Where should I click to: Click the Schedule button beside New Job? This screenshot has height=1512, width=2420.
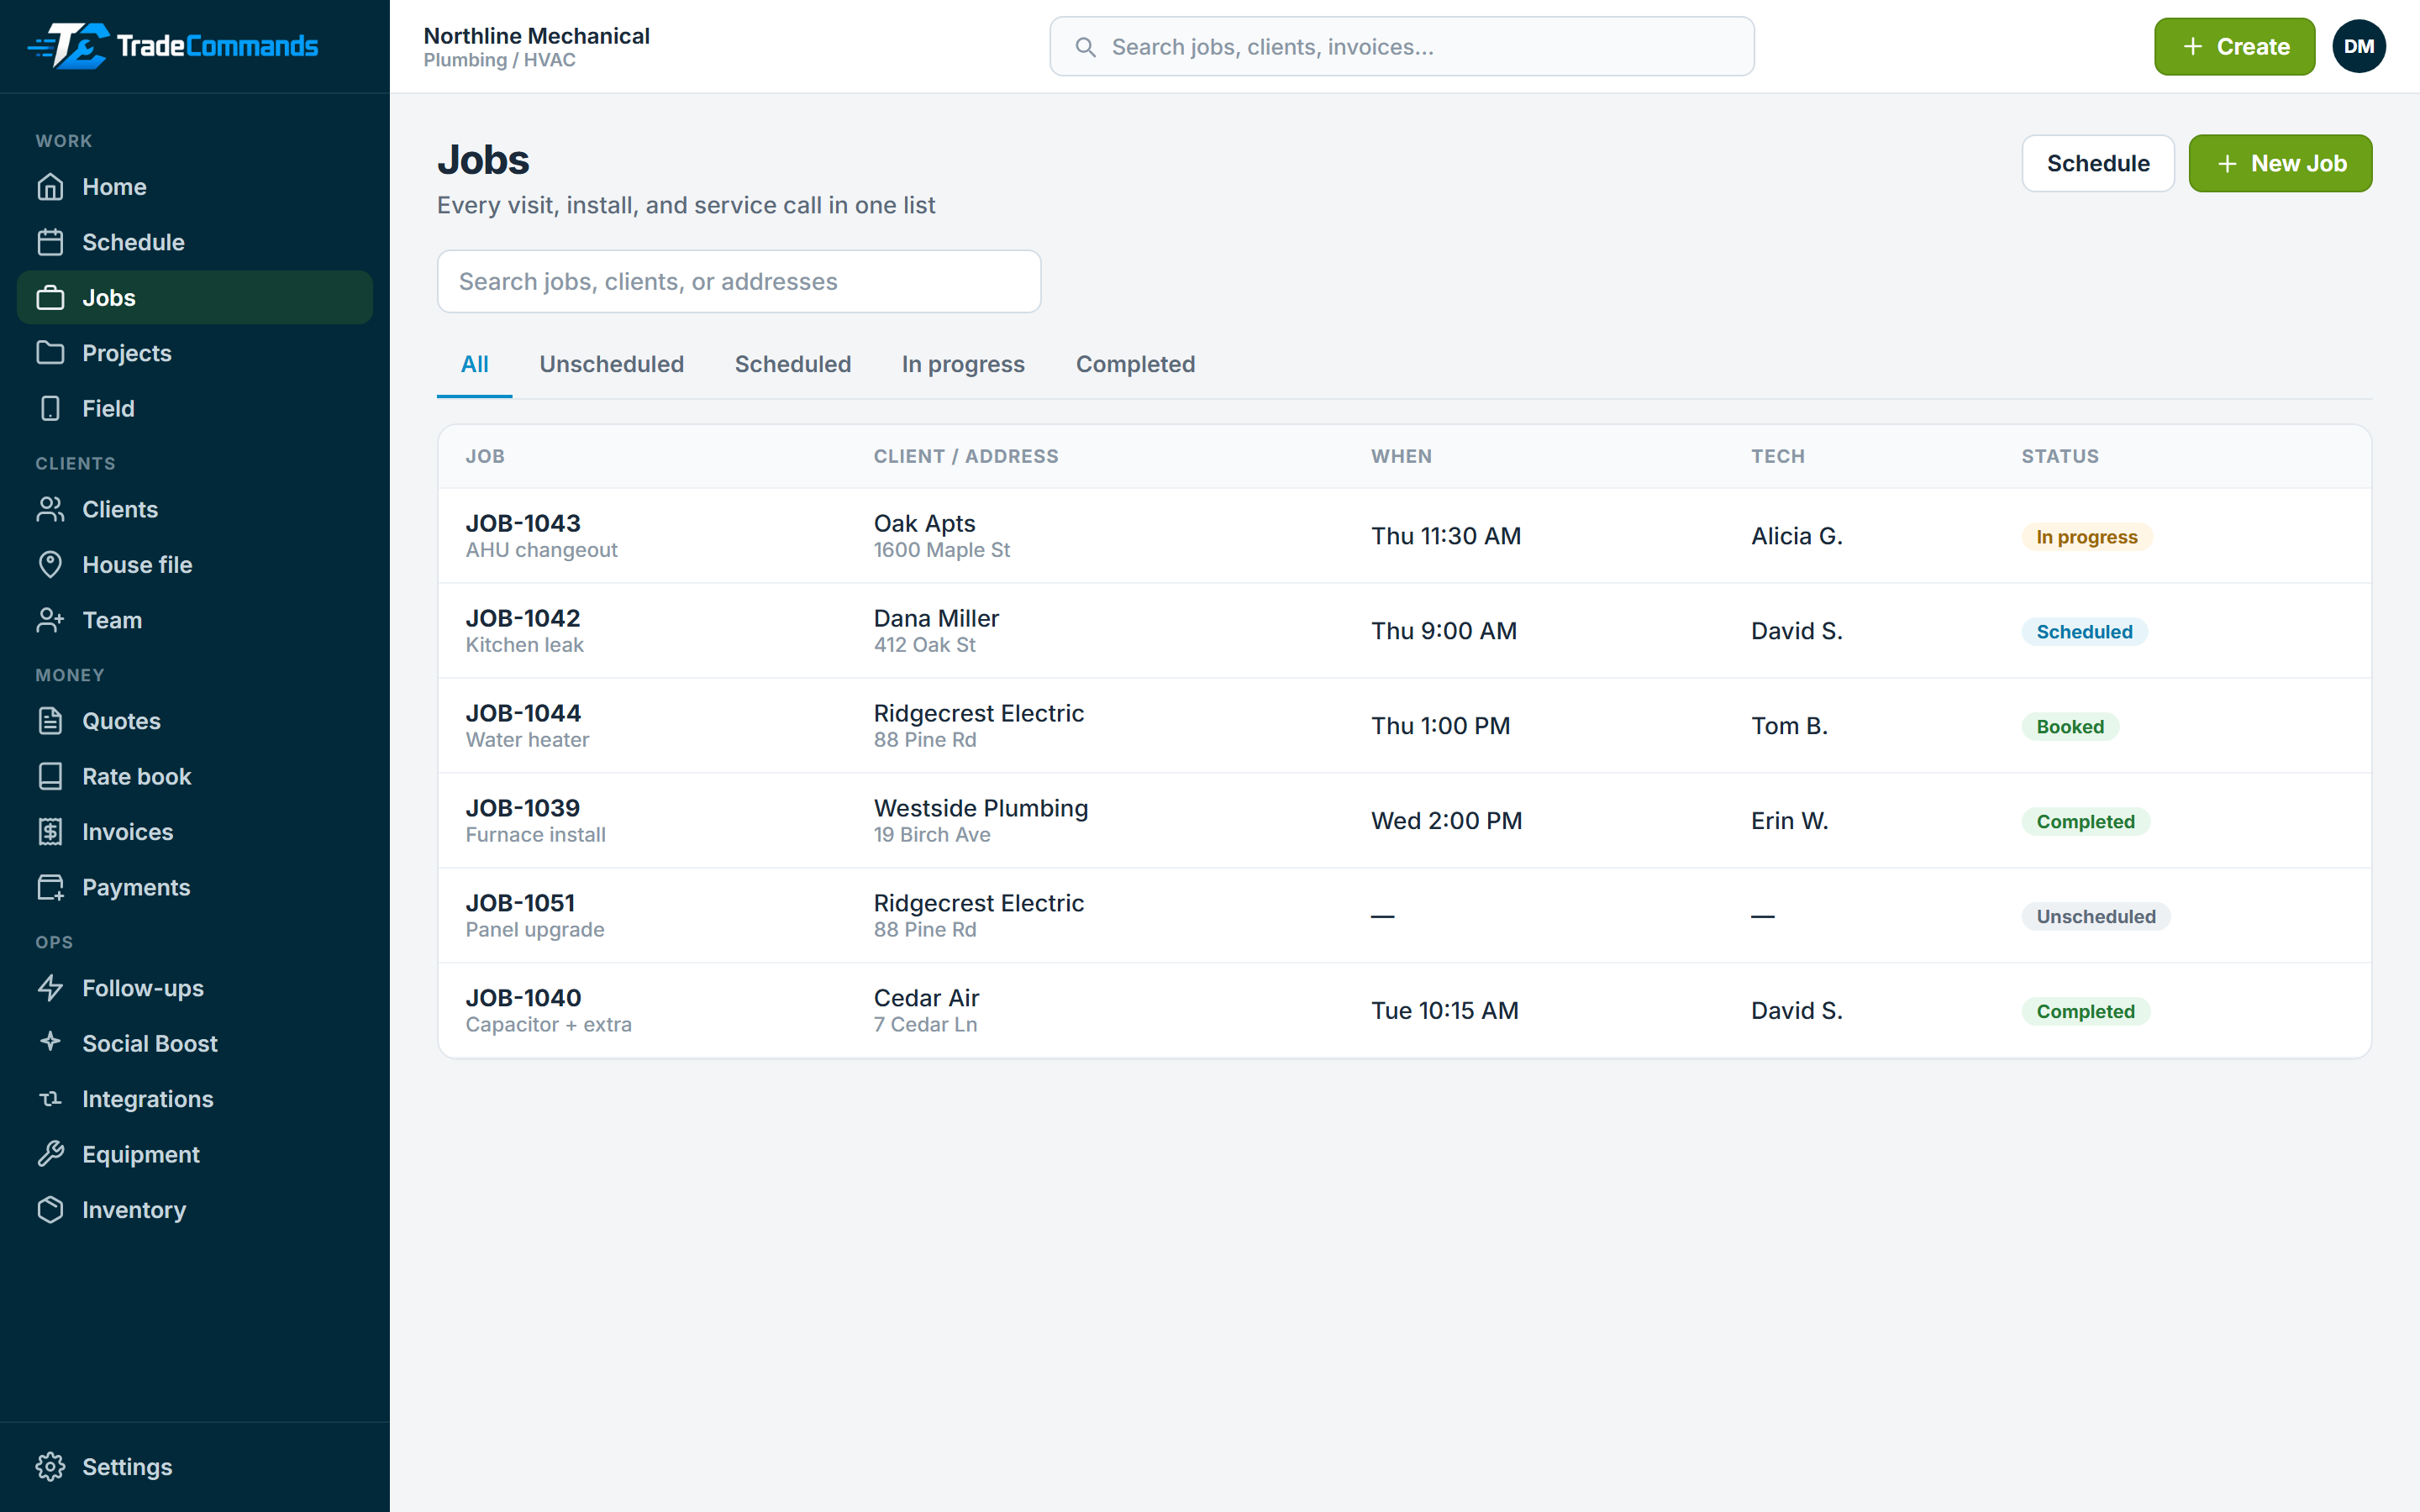click(x=2097, y=163)
